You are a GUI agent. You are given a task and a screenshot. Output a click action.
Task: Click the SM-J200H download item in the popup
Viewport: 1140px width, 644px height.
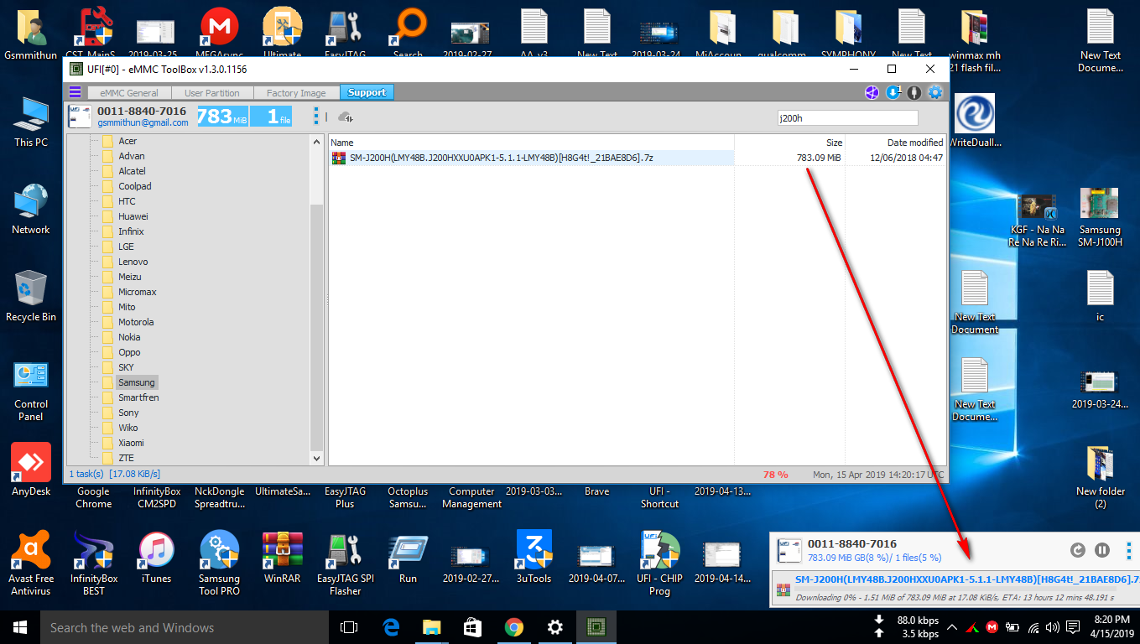coord(955,588)
